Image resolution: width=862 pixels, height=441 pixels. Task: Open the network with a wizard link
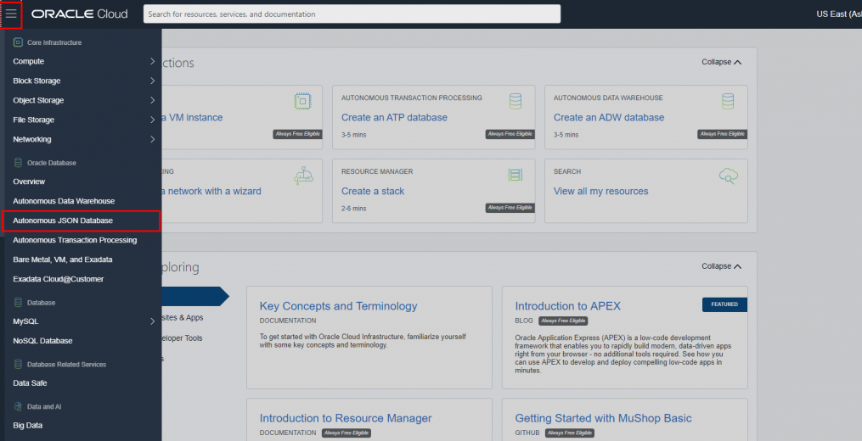tap(211, 191)
